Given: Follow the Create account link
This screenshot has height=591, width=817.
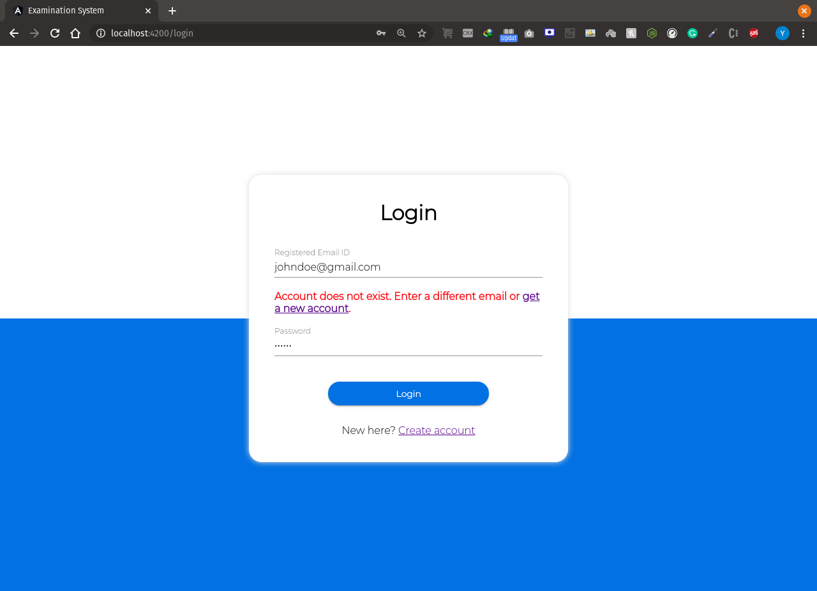Looking at the screenshot, I should [437, 431].
